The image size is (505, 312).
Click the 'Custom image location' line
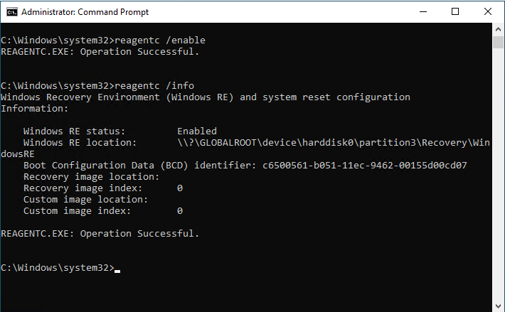coord(85,200)
